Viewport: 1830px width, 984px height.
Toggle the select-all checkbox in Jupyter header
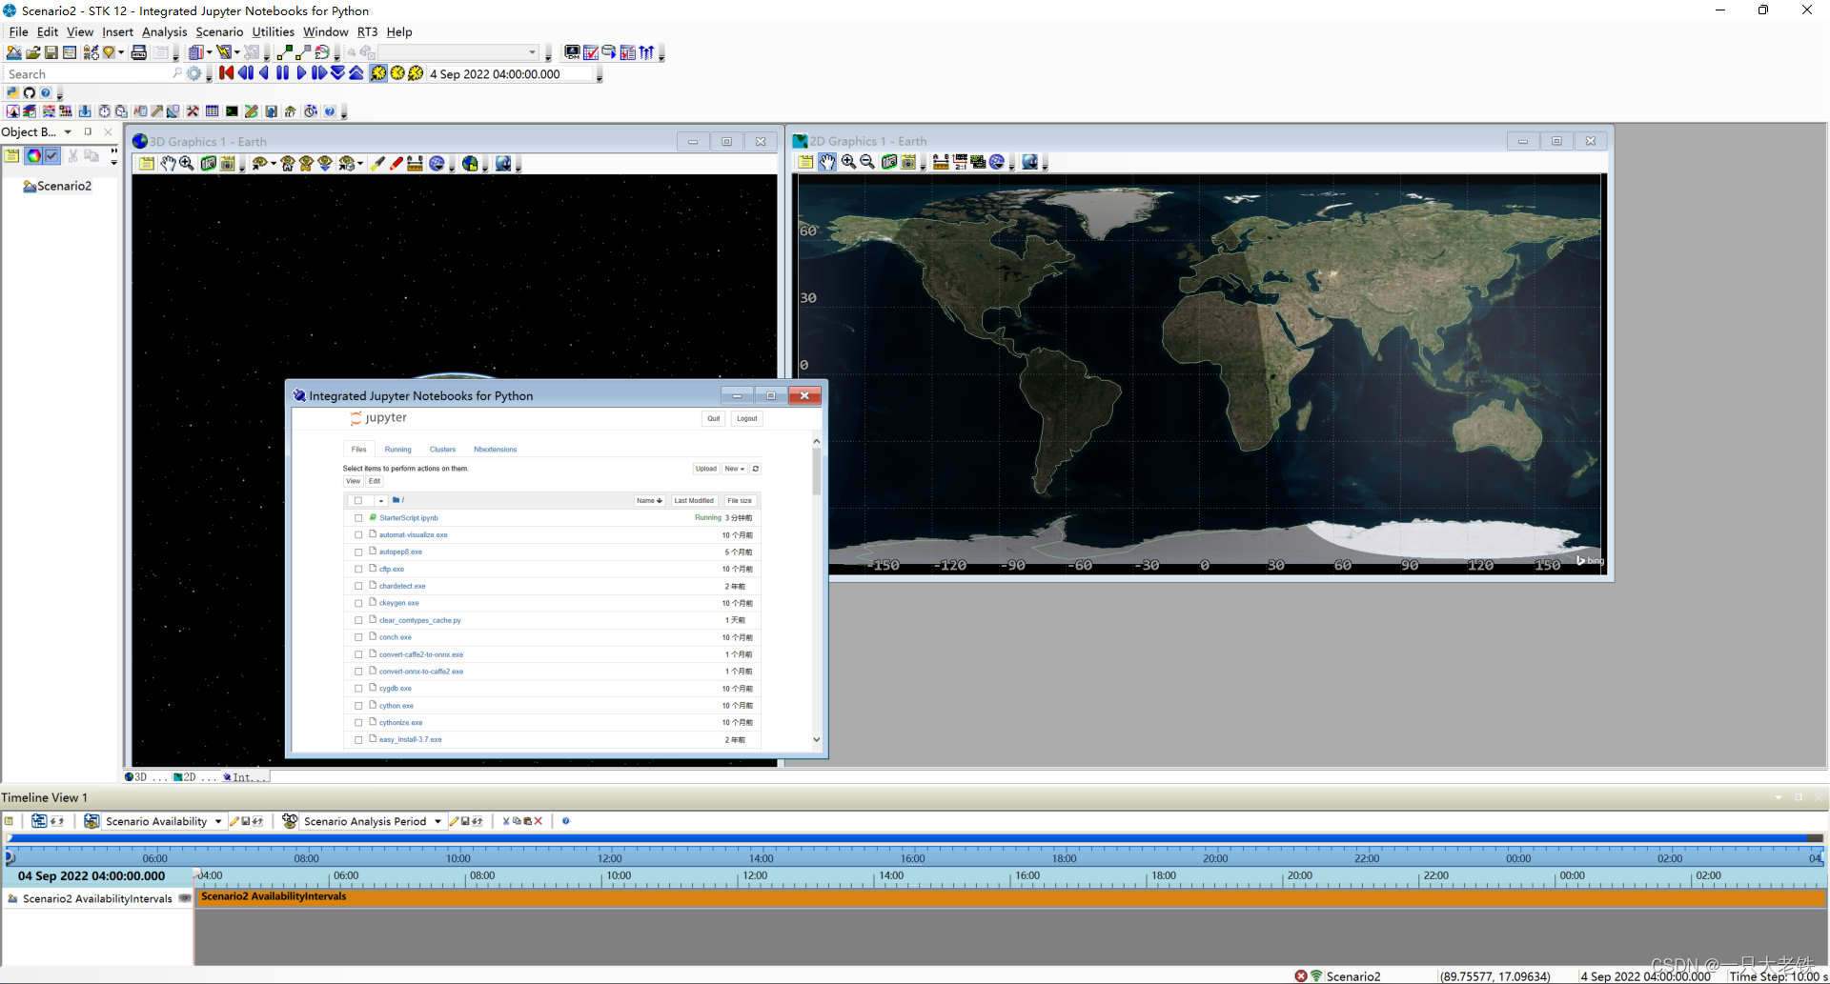[x=358, y=501]
